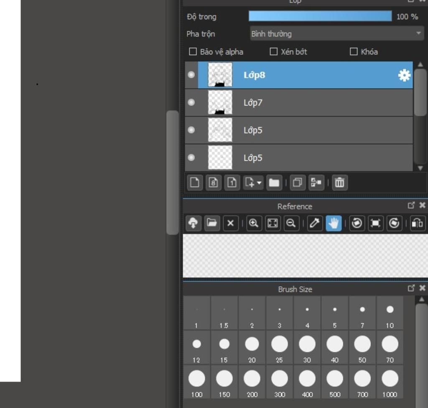This screenshot has width=428, height=408.
Task: Select the Reference hand pan tool
Action: (333, 223)
